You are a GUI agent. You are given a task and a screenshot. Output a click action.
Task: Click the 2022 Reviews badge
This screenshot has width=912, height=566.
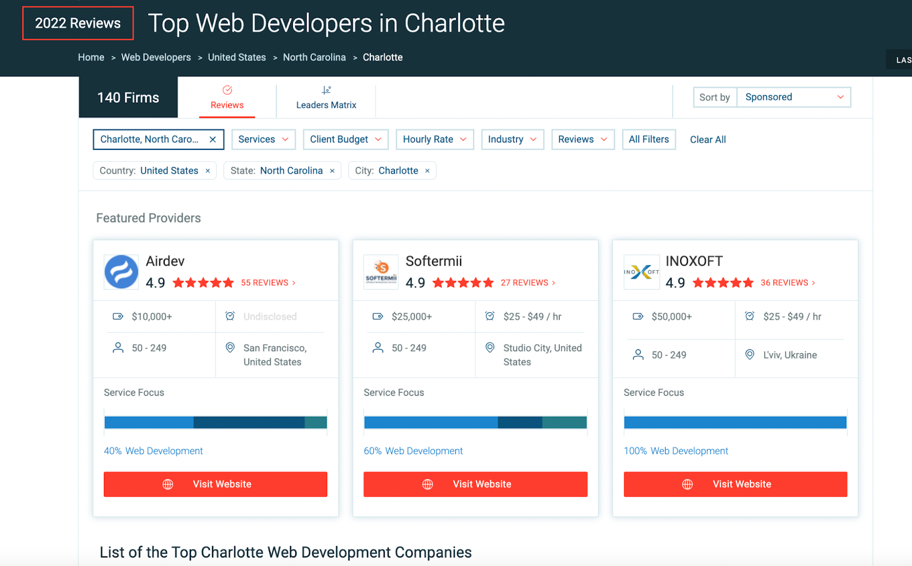(x=78, y=23)
